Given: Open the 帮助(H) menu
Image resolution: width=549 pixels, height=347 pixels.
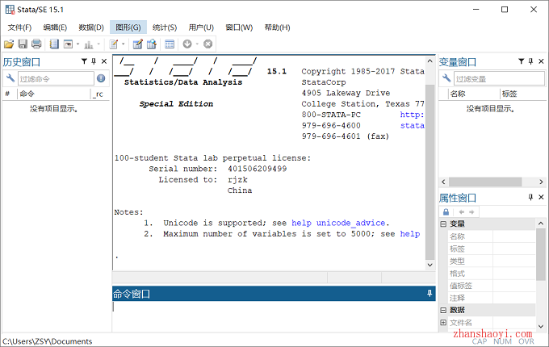Looking at the screenshot, I should [x=277, y=27].
